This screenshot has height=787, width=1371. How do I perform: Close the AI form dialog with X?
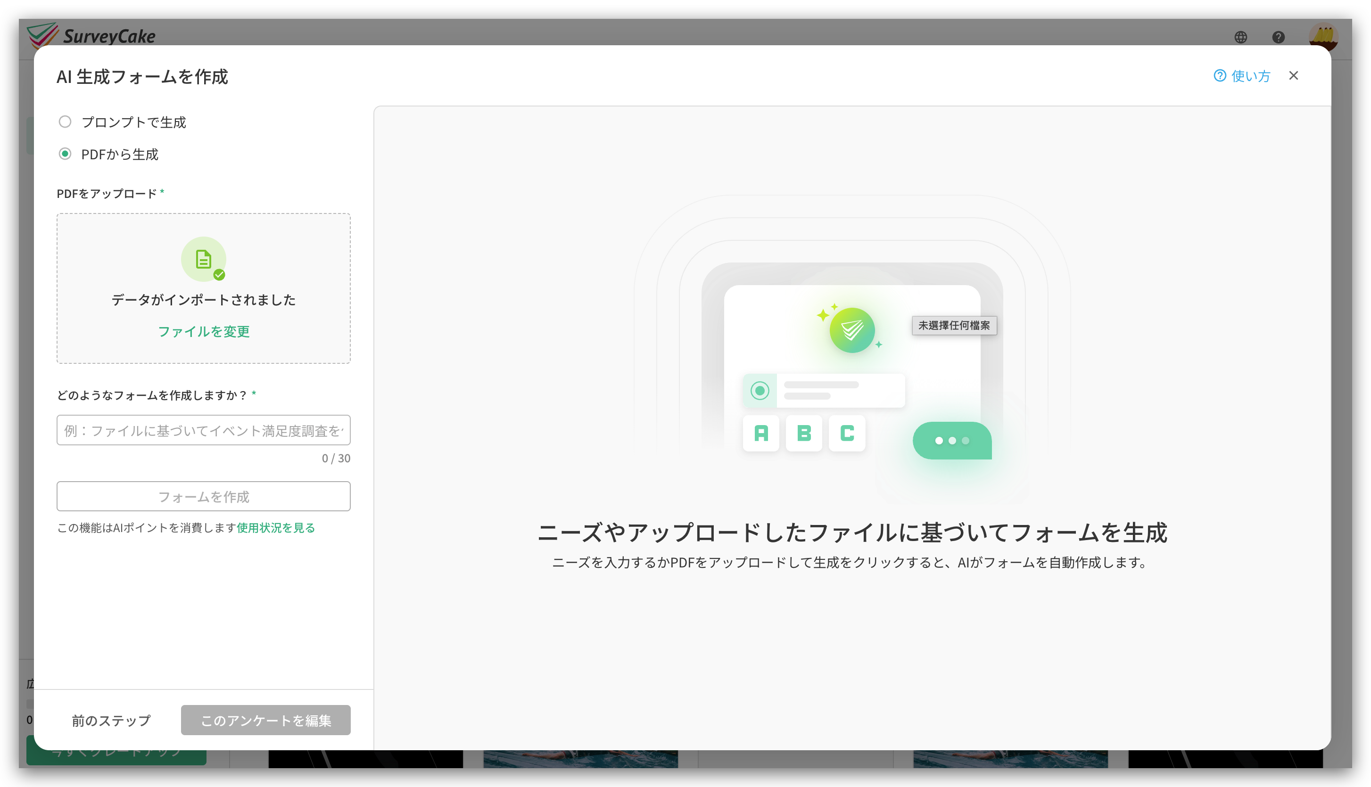click(x=1294, y=76)
